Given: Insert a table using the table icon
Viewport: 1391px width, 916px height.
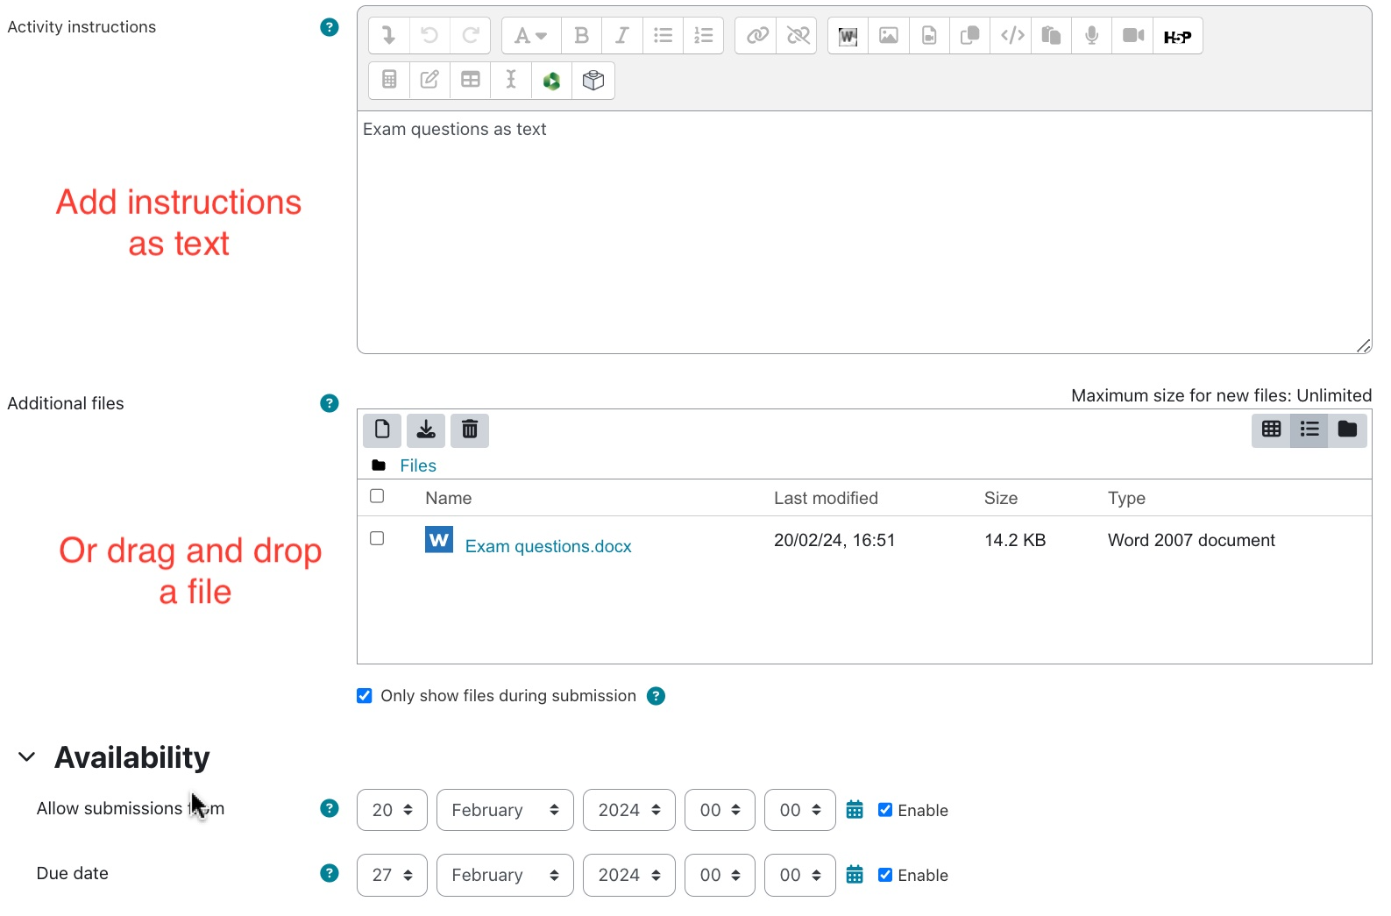Looking at the screenshot, I should 471,81.
